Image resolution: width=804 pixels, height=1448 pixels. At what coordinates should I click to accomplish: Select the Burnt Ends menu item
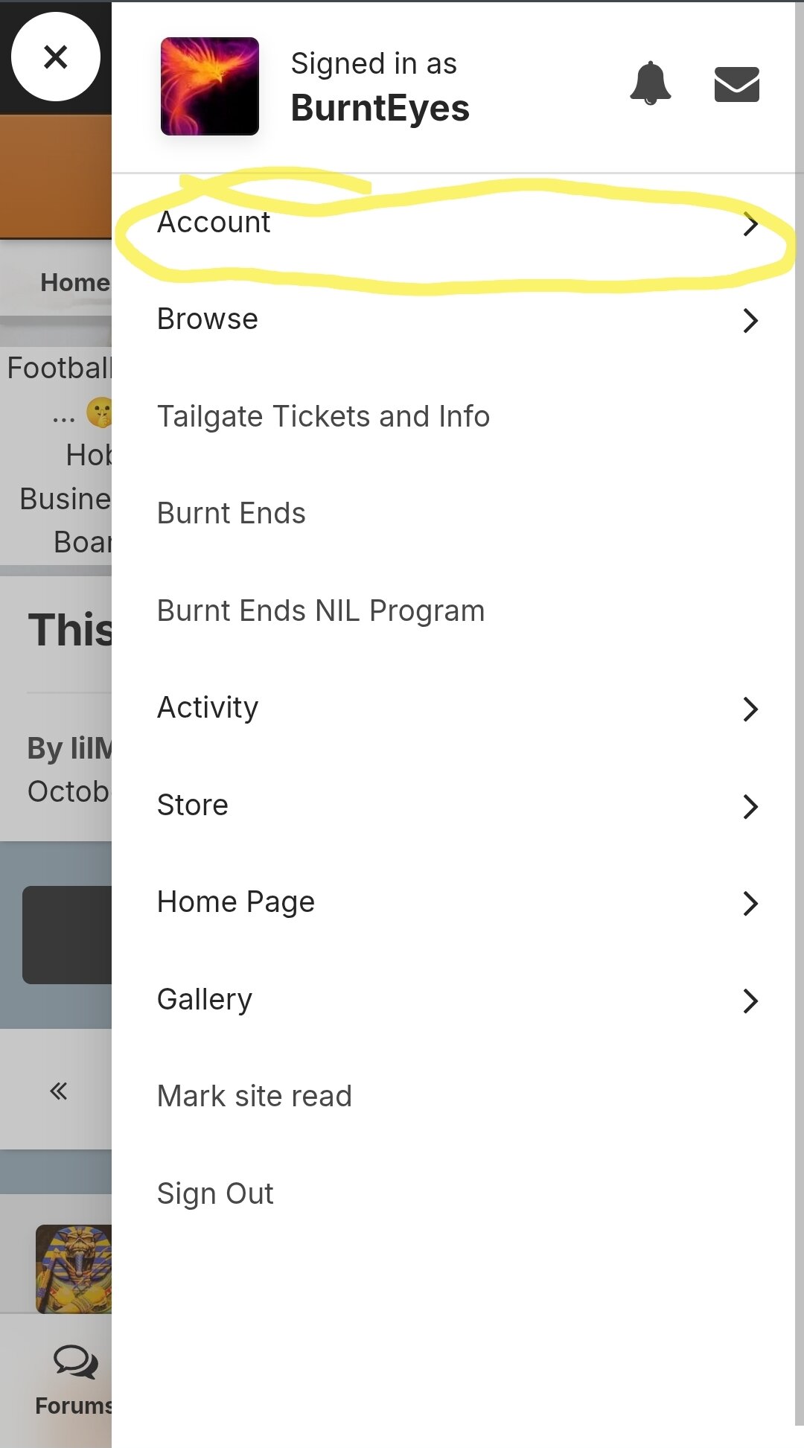(231, 514)
